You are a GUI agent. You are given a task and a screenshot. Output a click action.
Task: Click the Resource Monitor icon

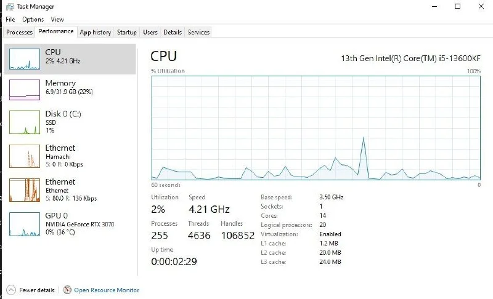pyautogui.click(x=67, y=290)
